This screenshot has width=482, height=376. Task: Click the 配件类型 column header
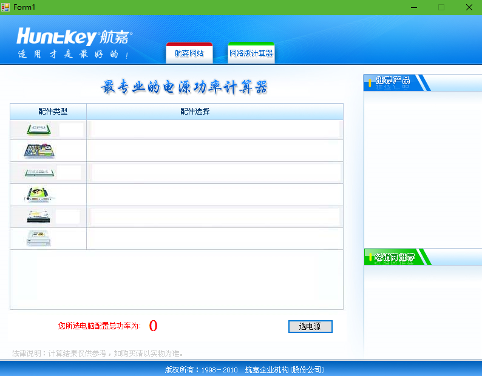pyautogui.click(x=49, y=111)
